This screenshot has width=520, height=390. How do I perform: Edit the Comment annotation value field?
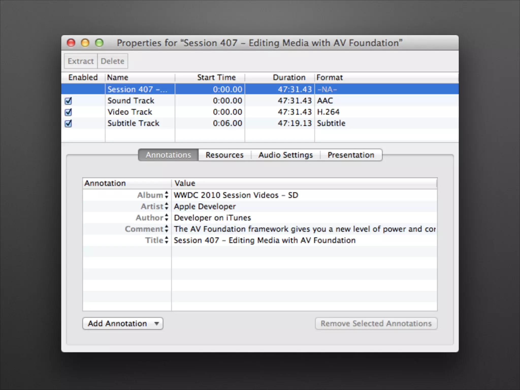[x=304, y=229]
